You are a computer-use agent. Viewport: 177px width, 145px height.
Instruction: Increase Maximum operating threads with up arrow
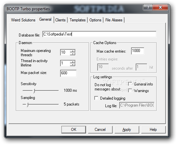73,51
